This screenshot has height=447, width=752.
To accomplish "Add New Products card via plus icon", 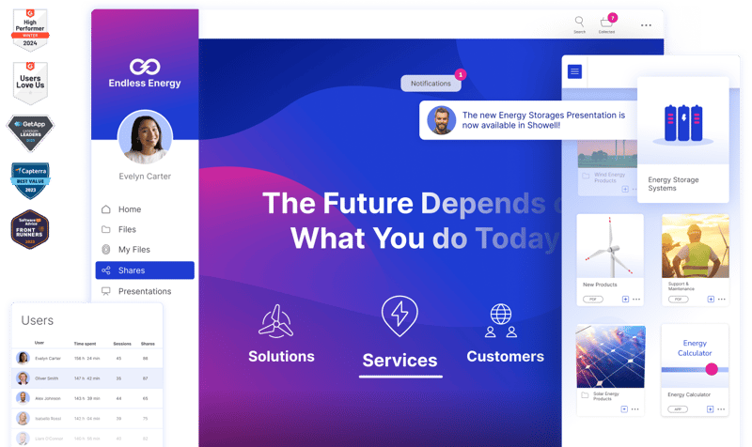I will tap(625, 299).
